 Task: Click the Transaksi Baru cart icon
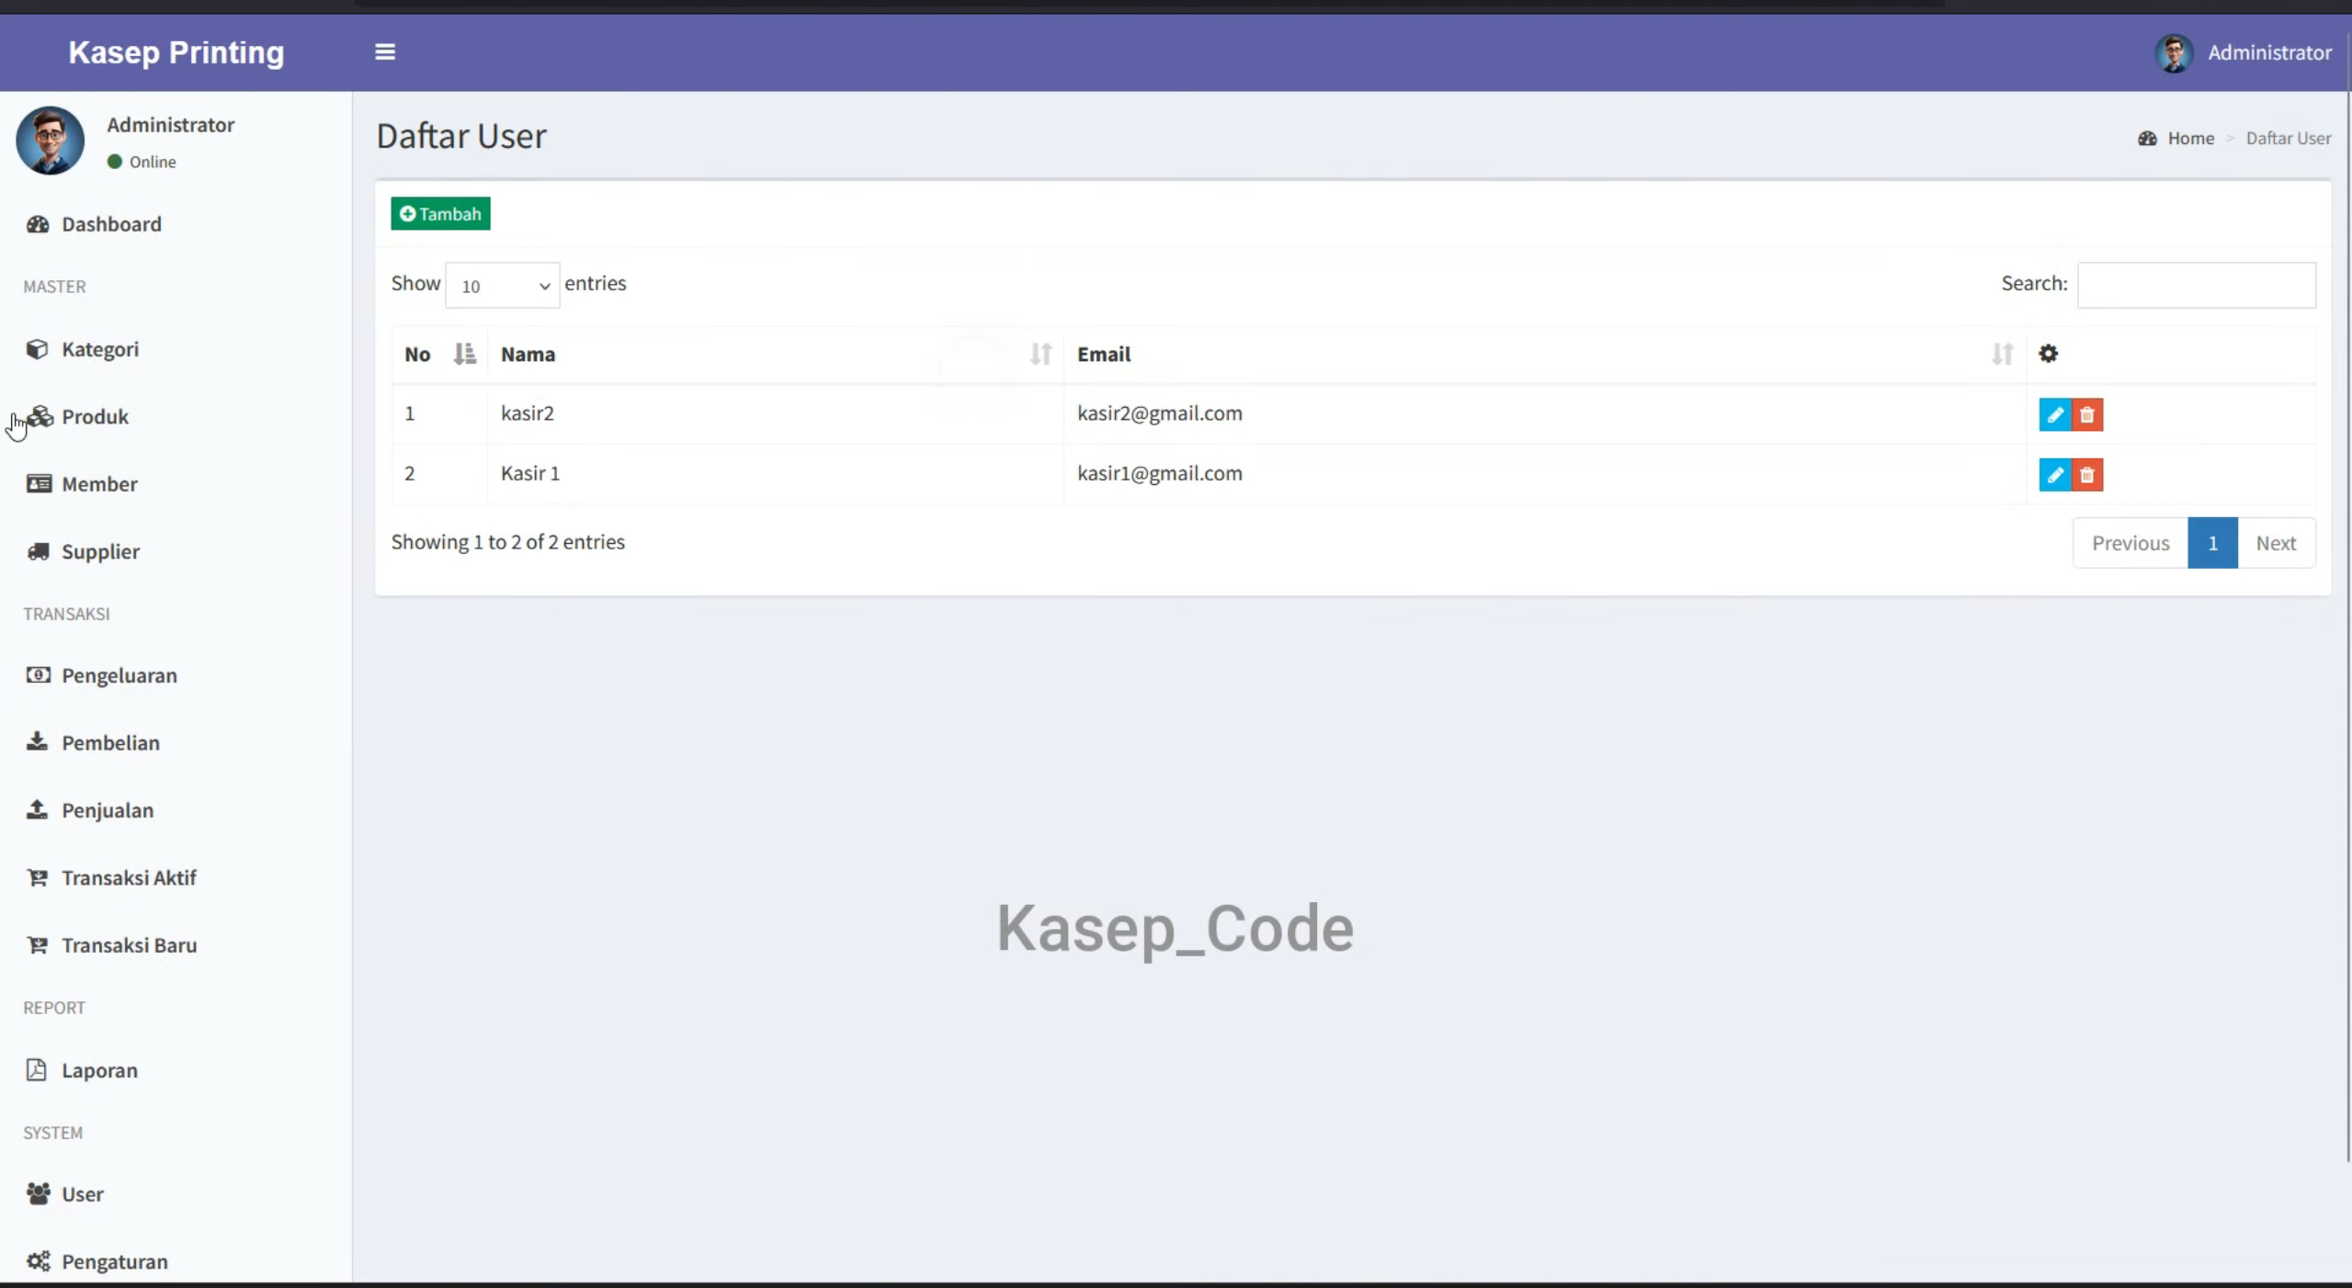[x=38, y=944]
